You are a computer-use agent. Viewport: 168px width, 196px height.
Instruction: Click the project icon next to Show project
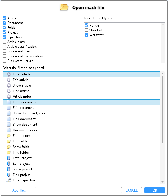coord(9,169)
